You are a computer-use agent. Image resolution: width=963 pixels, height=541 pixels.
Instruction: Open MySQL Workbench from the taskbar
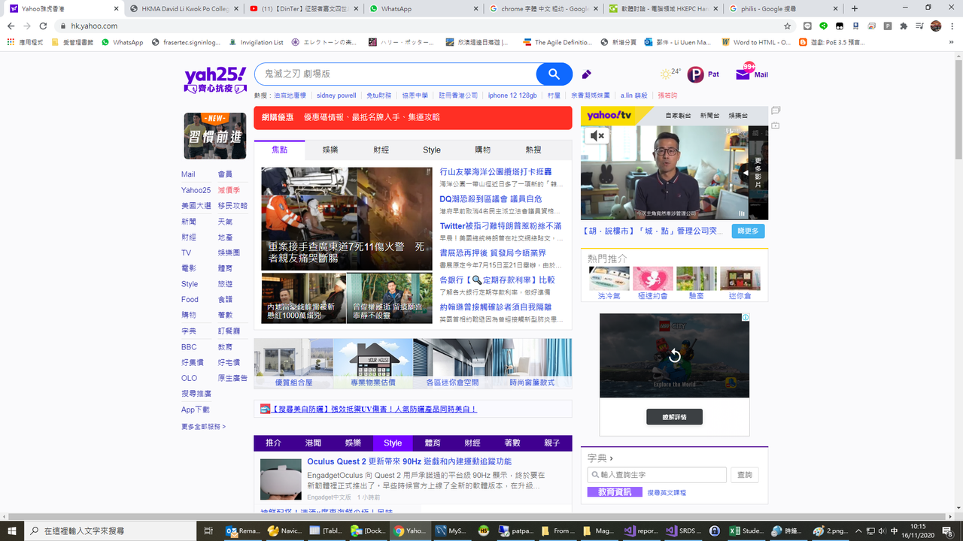[x=451, y=530]
